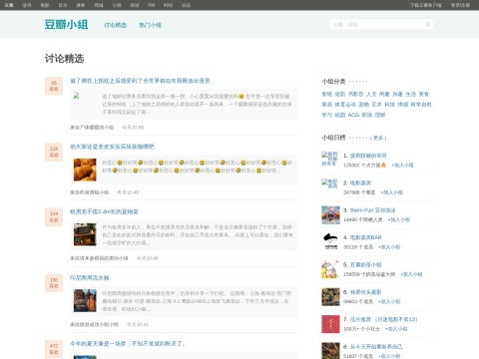Open the 豆瓣小组 logo link
The image size is (479, 359).
[66, 24]
